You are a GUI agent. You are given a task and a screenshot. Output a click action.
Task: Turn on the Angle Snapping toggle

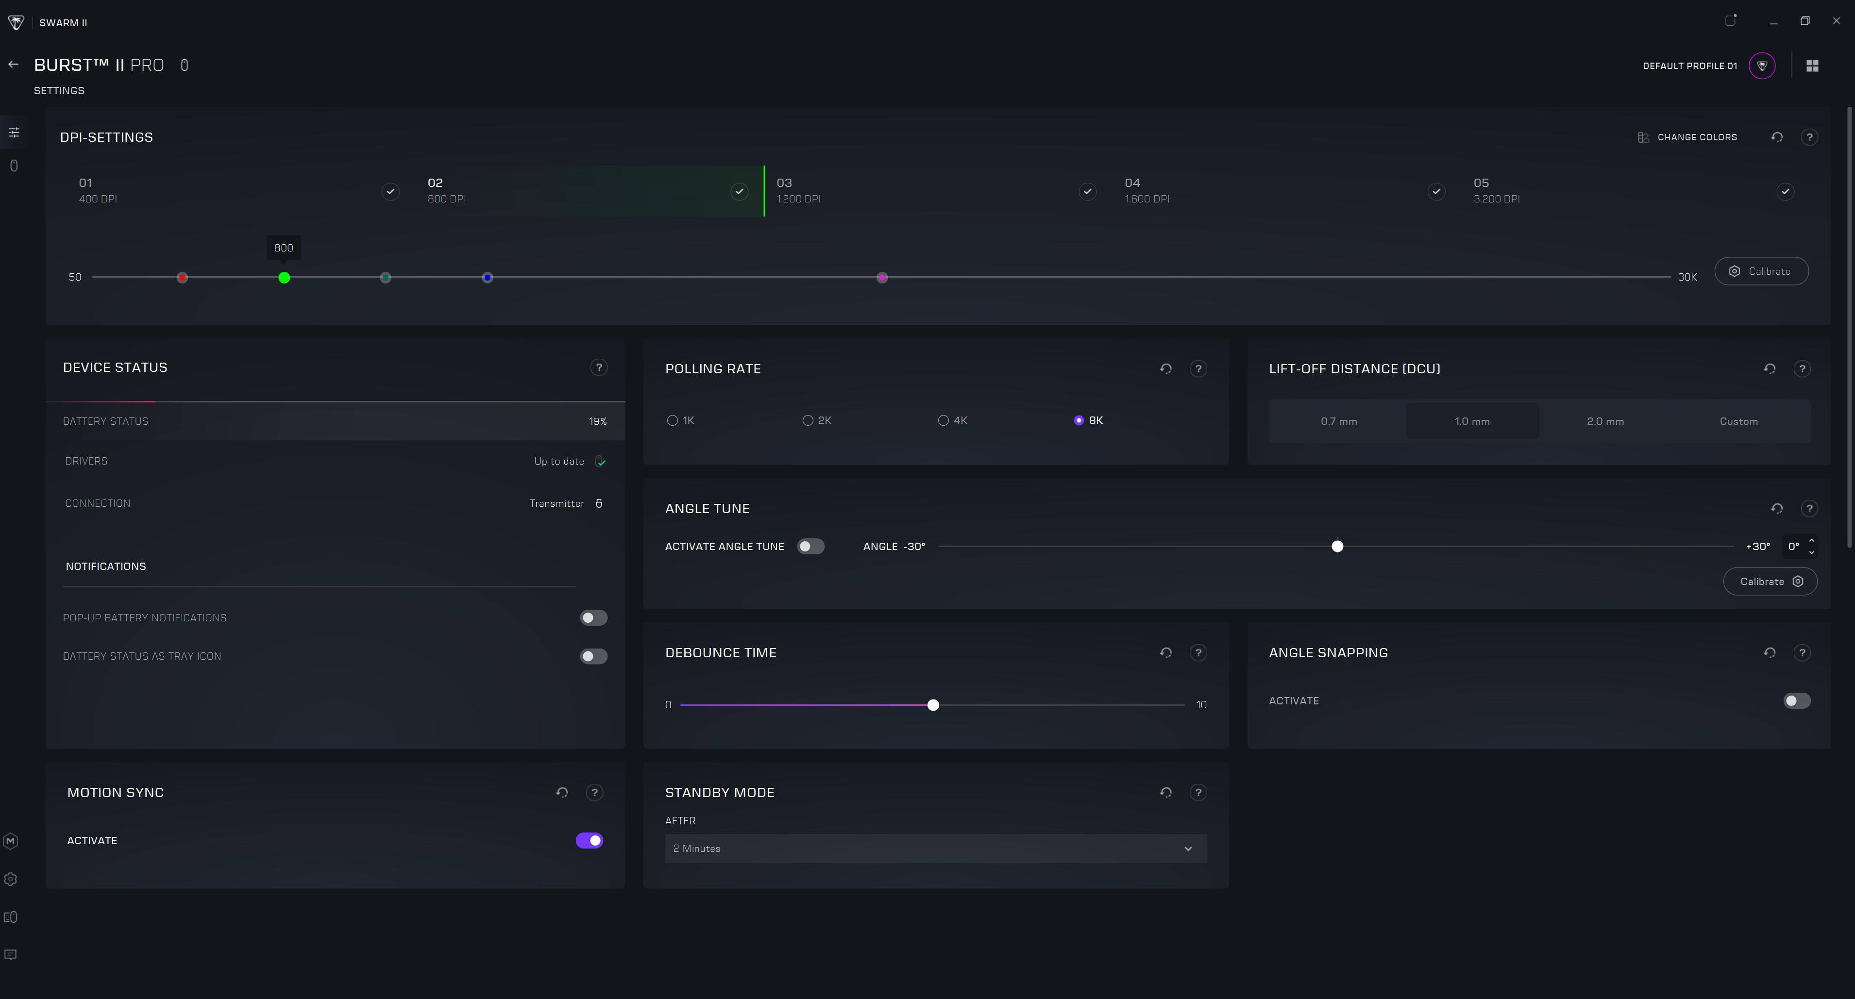click(1796, 700)
